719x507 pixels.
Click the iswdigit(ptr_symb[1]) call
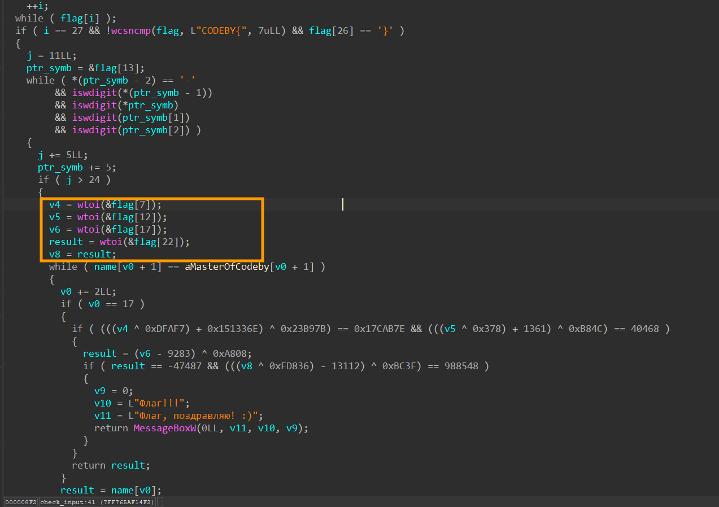pyautogui.click(x=131, y=117)
